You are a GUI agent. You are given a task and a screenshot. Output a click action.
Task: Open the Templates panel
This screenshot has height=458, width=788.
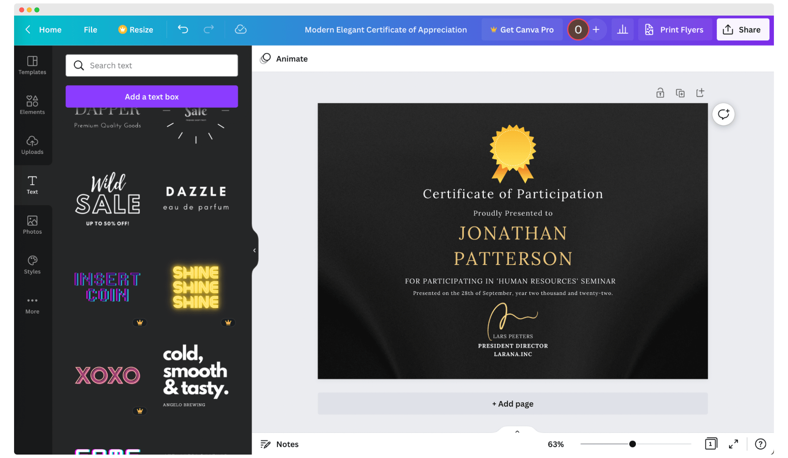(32, 65)
